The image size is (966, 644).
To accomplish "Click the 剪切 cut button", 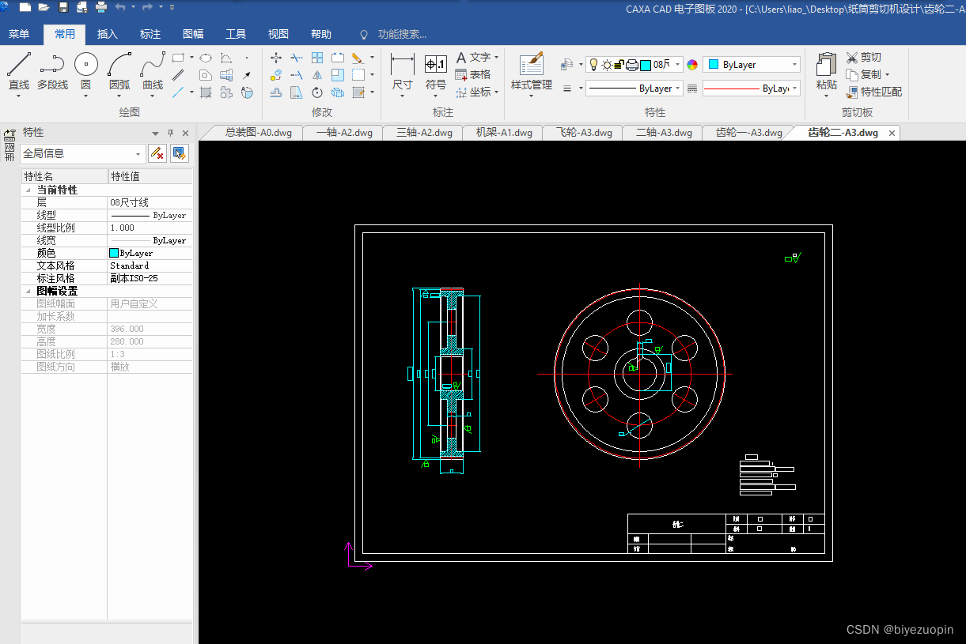I will point(863,57).
